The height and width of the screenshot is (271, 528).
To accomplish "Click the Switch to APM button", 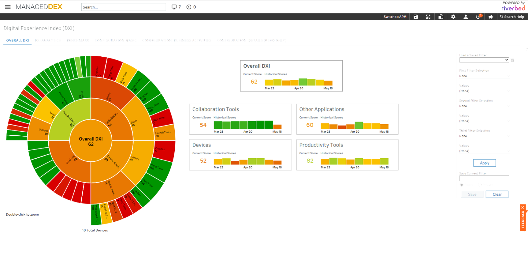I will coord(395,17).
